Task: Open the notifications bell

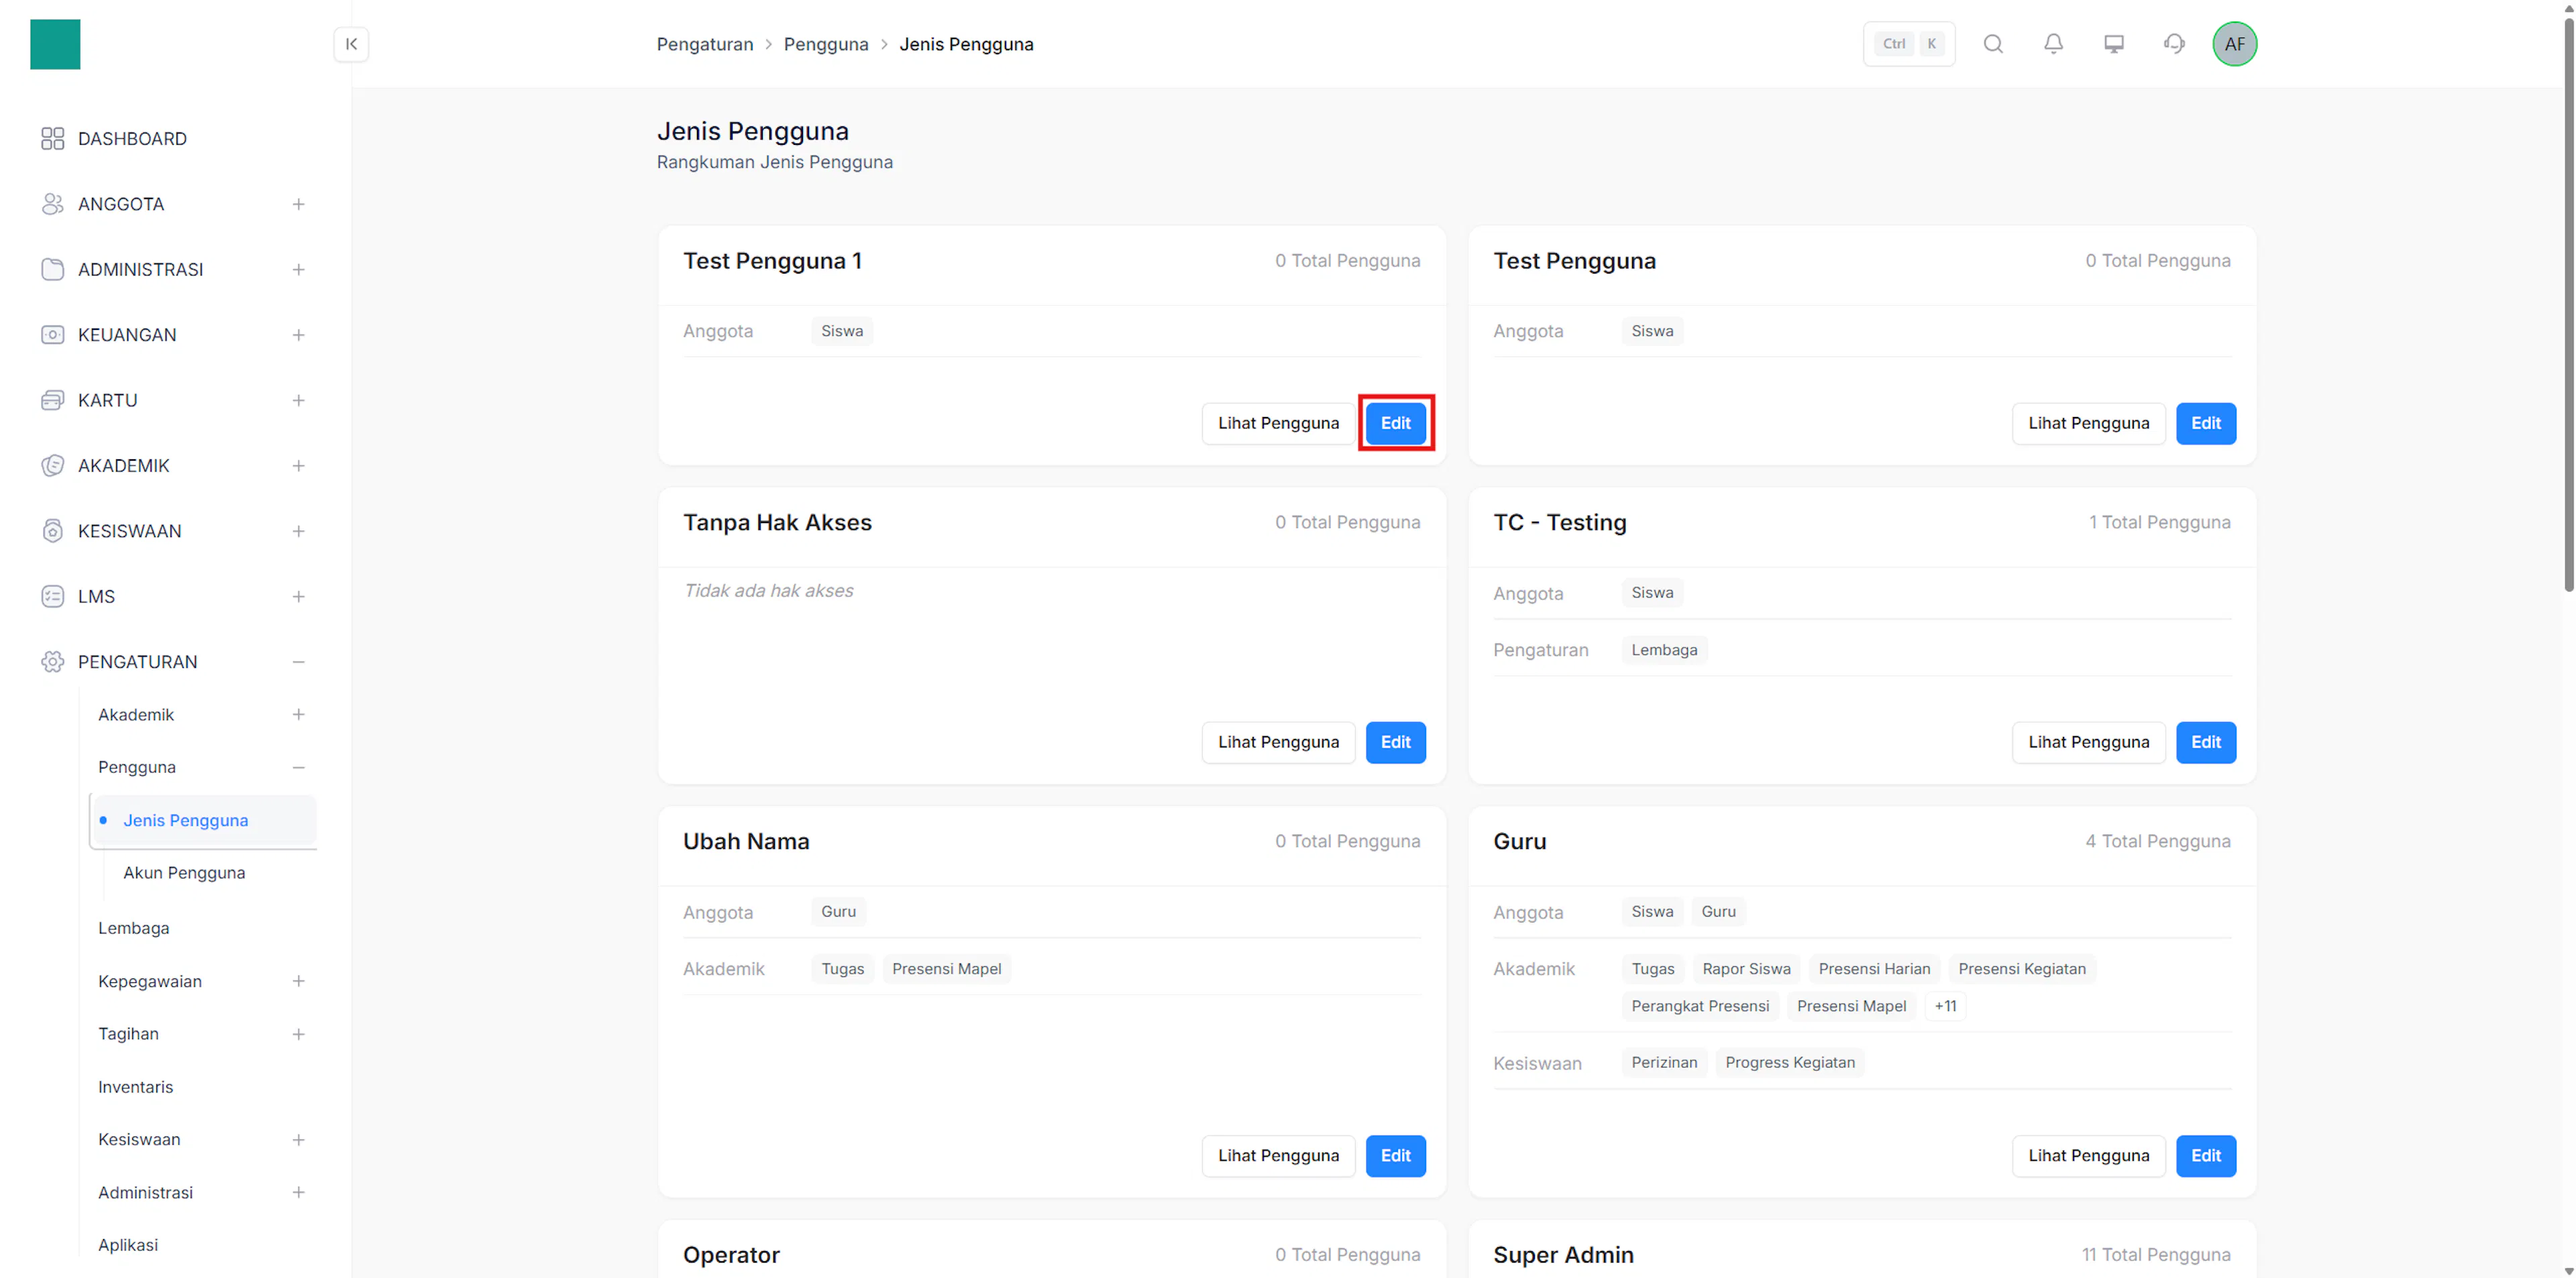Action: pyautogui.click(x=2053, y=44)
